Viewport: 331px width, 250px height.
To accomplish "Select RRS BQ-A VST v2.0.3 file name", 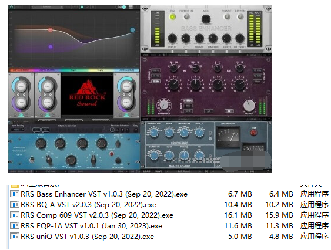I will [88, 205].
